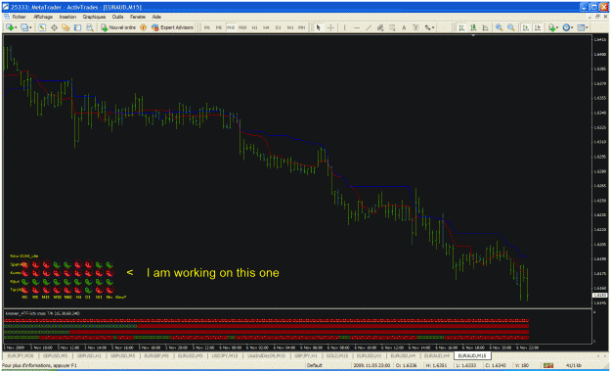Viewport: 611px width, 371px height.
Task: Select the trendline tool
Action: tap(369, 27)
